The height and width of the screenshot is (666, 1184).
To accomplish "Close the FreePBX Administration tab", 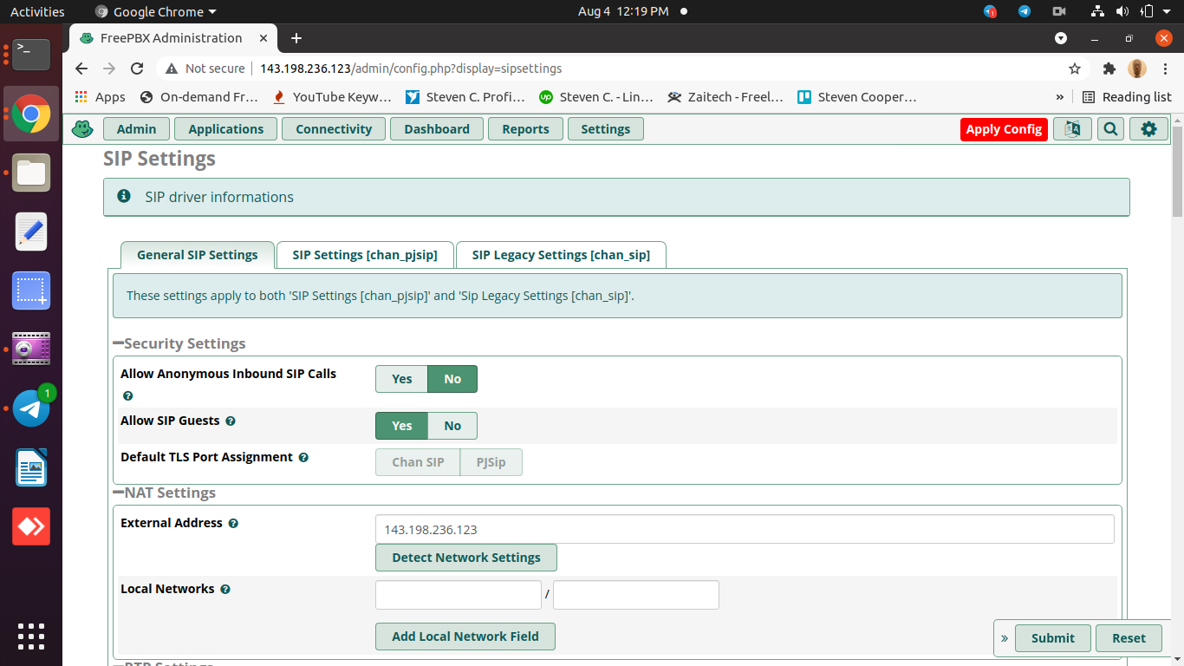I will click(264, 38).
